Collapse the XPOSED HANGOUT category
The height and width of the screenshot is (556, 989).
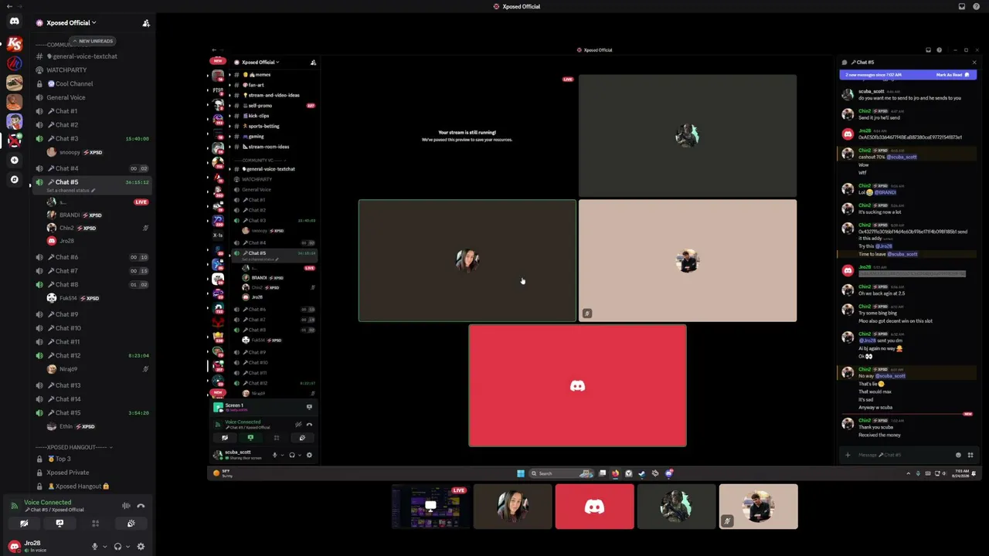click(x=74, y=447)
